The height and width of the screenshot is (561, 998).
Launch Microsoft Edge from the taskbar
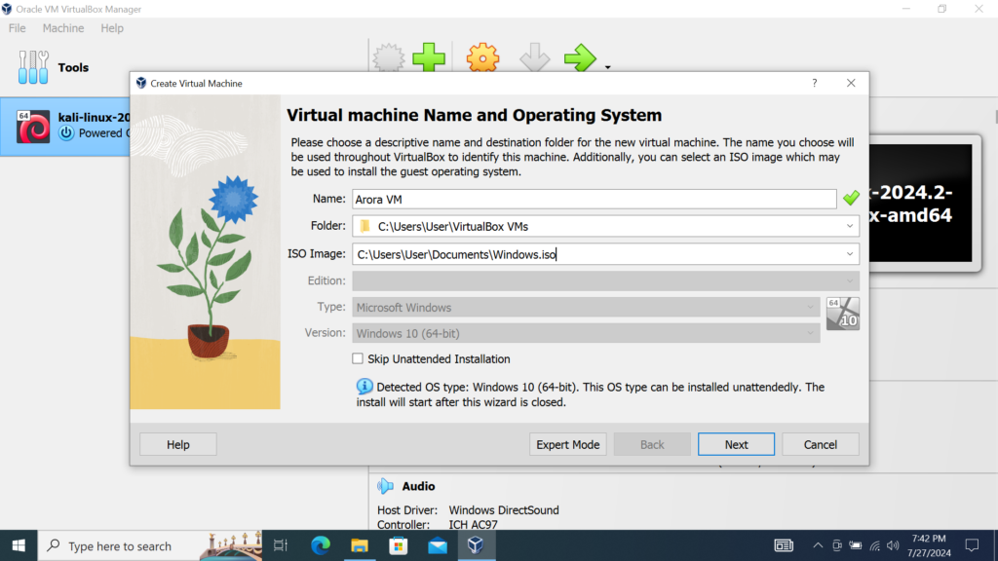coord(320,545)
